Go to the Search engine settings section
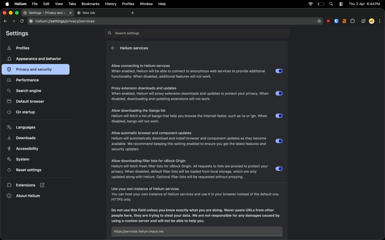Image resolution: width=385 pixels, height=240 pixels. [x=29, y=91]
